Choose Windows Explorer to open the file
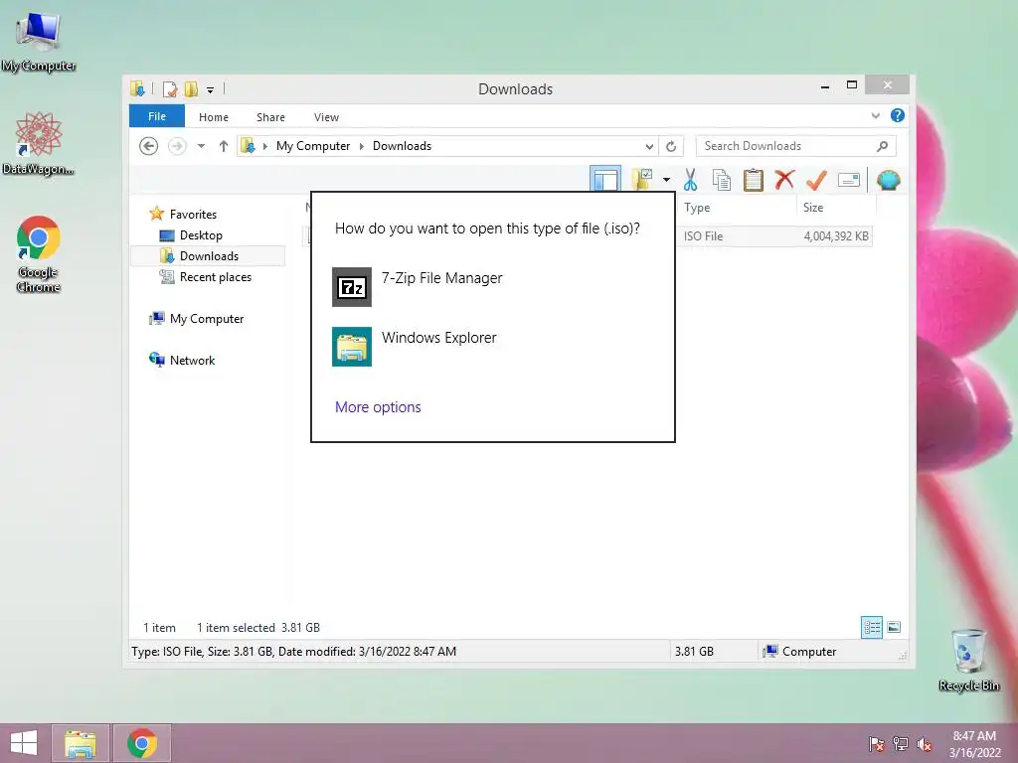This screenshot has height=763, width=1018. 493,346
